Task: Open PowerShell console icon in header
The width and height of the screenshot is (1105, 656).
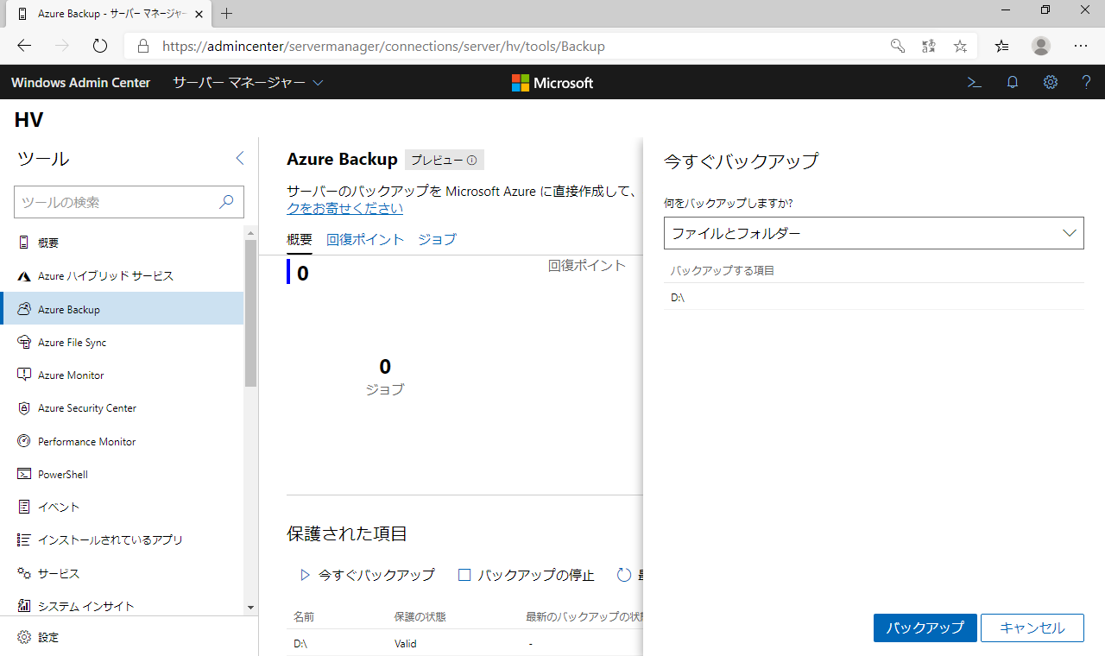Action: (975, 83)
